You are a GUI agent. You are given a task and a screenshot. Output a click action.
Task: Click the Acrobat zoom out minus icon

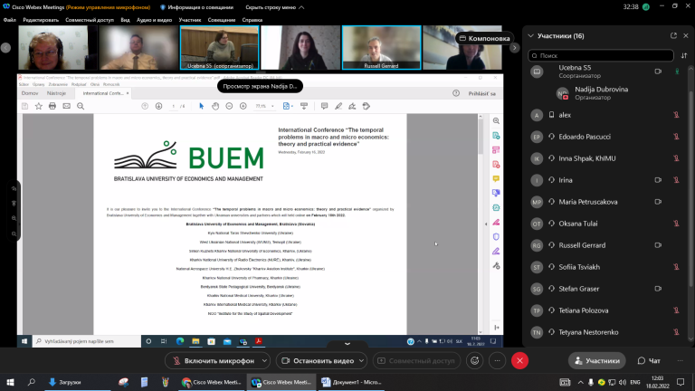tap(229, 106)
